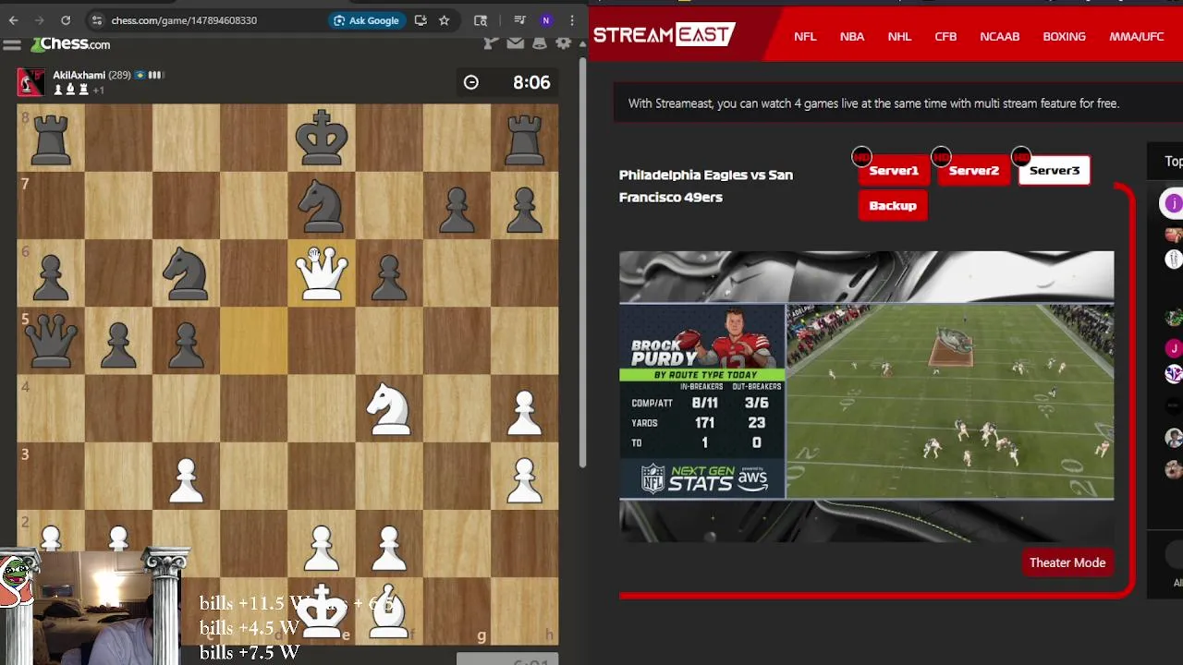Select the Server3 stream
Screen dimensions: 1183x665
1055,170
